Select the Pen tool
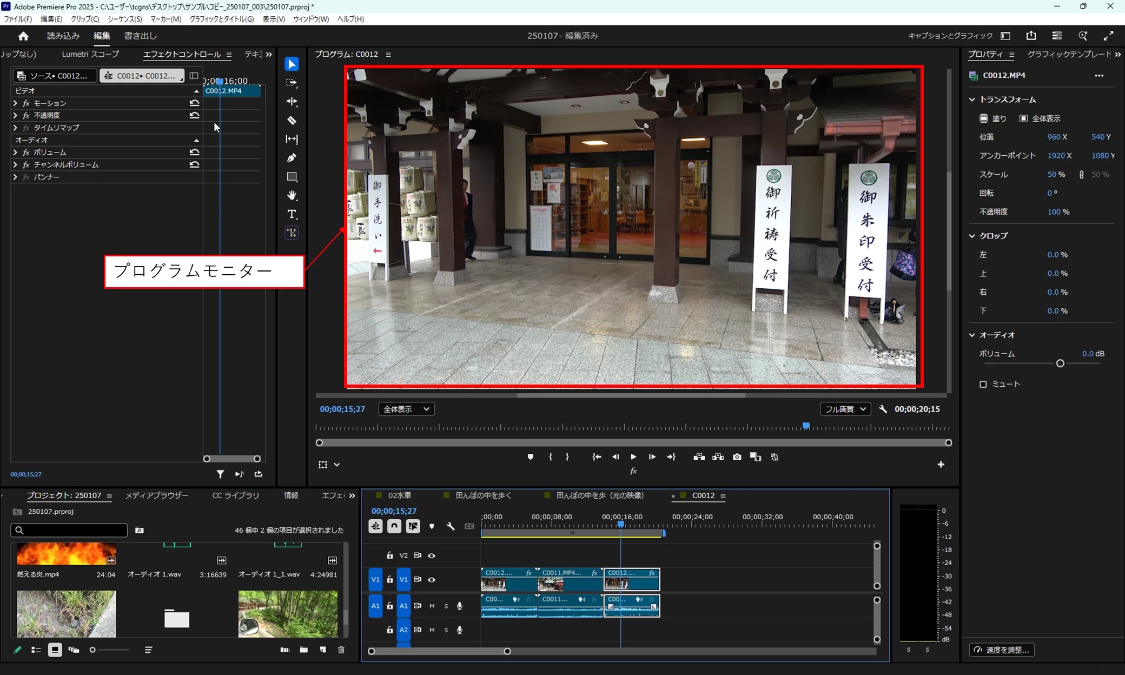The image size is (1125, 675). pos(292,158)
